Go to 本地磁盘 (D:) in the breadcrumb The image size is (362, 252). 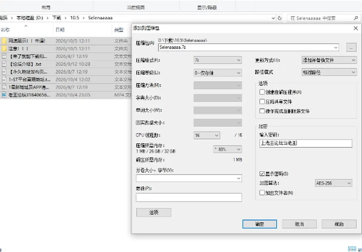29,18
